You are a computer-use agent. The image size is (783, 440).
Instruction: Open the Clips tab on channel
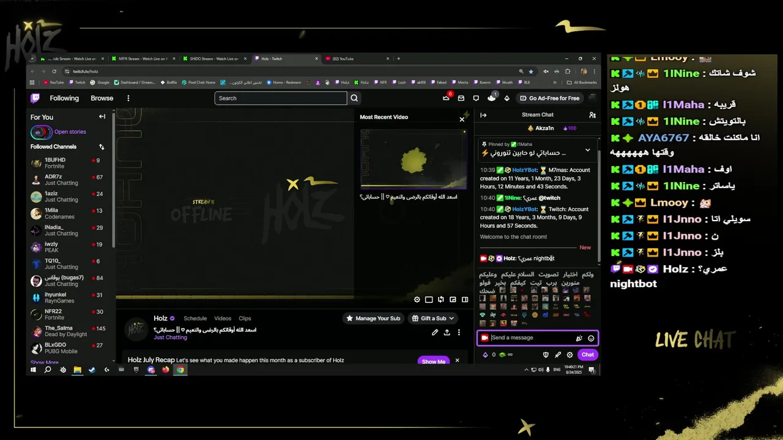245,318
